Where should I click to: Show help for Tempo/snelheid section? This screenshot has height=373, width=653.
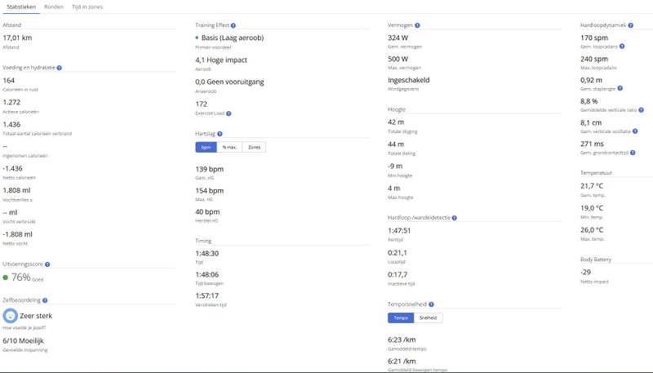coord(433,304)
